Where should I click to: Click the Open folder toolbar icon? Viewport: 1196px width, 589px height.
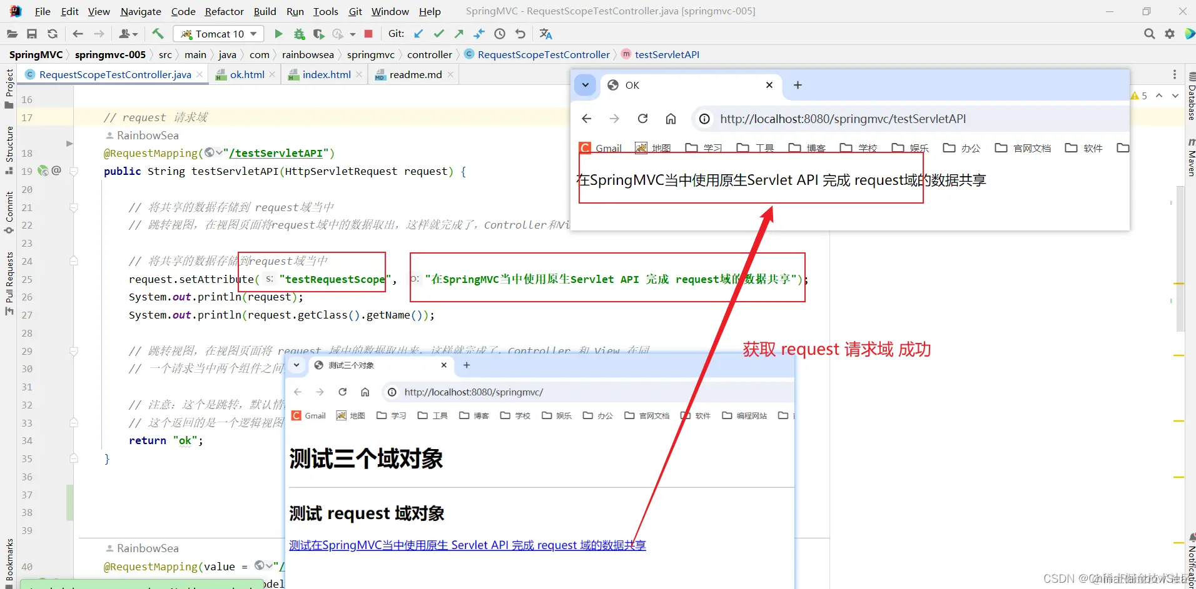coord(12,34)
